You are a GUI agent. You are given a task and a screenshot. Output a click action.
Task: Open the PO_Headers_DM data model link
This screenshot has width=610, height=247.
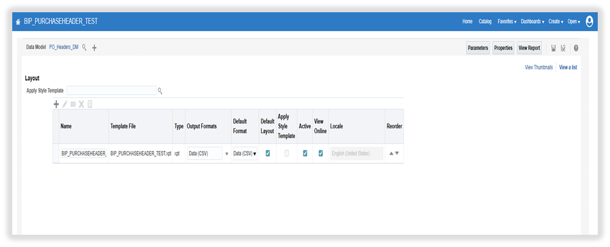click(64, 47)
